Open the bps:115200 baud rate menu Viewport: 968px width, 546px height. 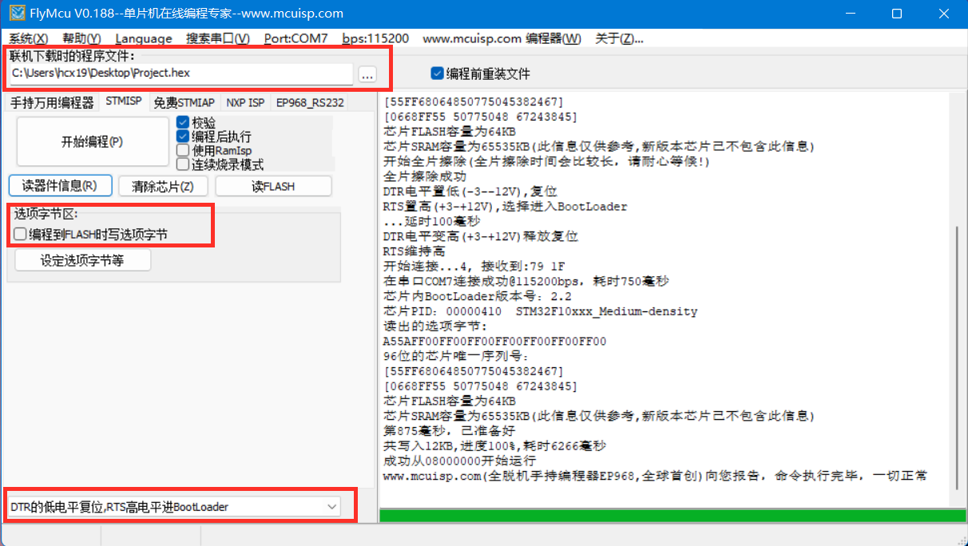click(x=375, y=38)
